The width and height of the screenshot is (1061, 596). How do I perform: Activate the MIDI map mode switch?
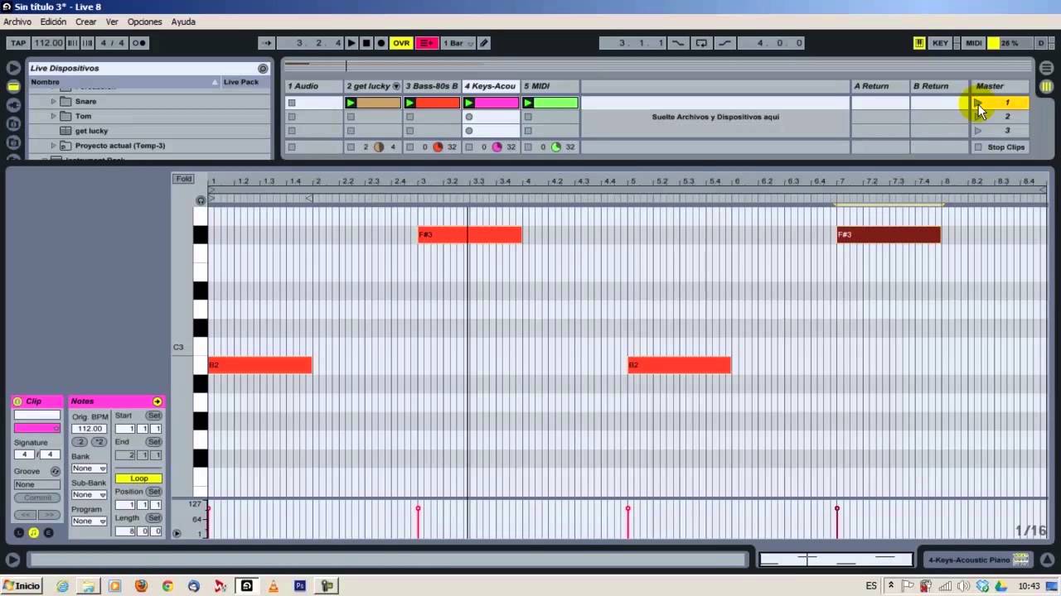[x=974, y=43]
